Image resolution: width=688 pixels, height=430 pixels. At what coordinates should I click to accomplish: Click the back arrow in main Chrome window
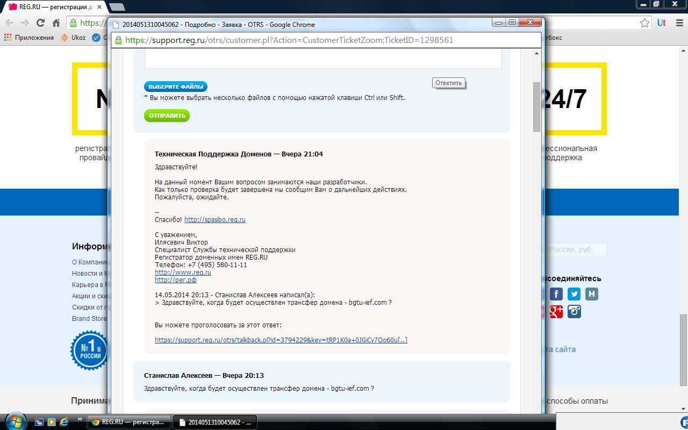(x=10, y=23)
